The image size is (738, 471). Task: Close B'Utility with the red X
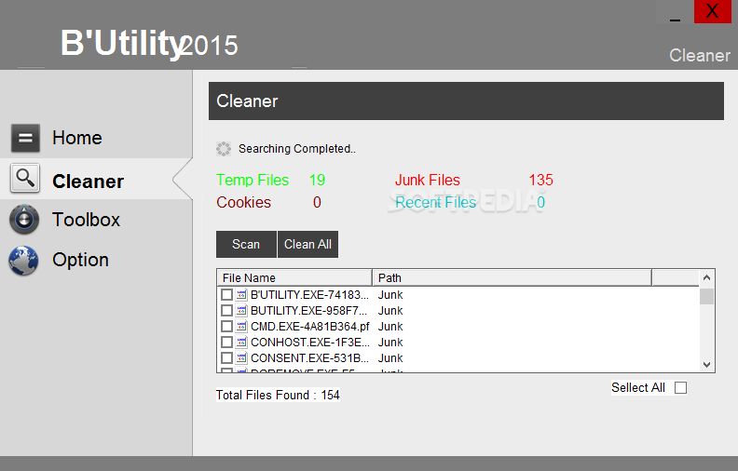point(713,11)
